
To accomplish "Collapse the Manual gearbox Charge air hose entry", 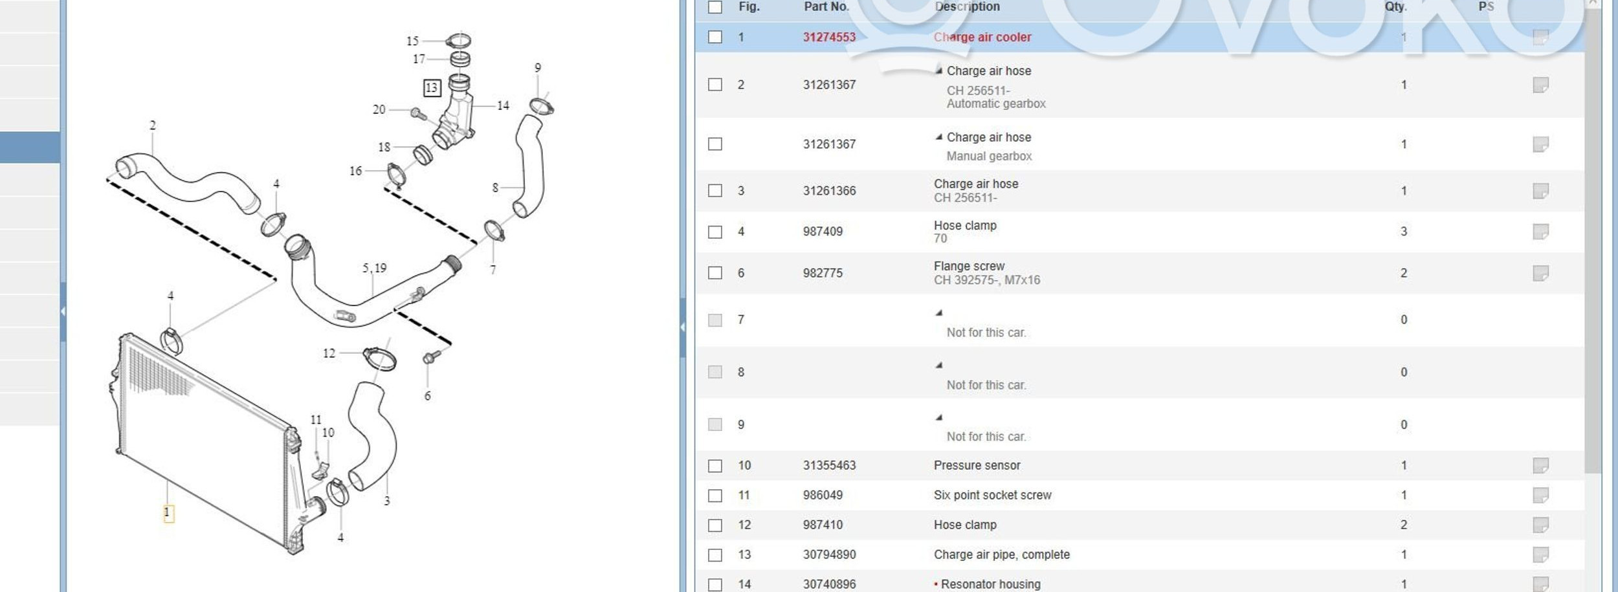I will [x=938, y=137].
